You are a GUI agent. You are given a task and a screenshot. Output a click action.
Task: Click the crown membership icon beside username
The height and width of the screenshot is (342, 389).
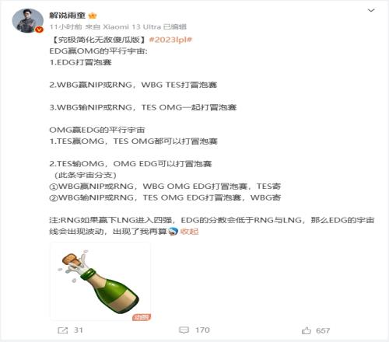click(x=93, y=16)
